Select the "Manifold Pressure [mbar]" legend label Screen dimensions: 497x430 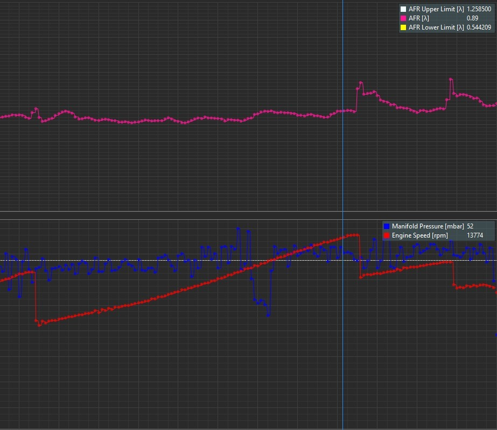click(428, 226)
